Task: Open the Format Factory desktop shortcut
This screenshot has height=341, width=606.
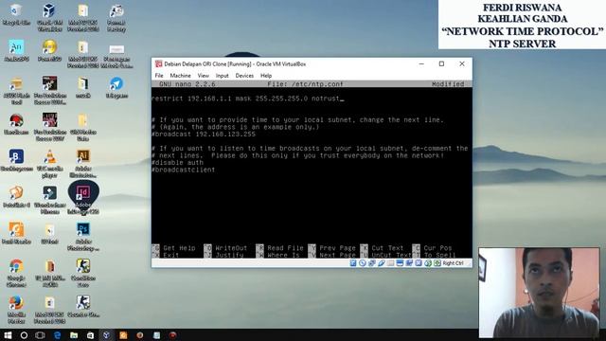Action: click(116, 17)
